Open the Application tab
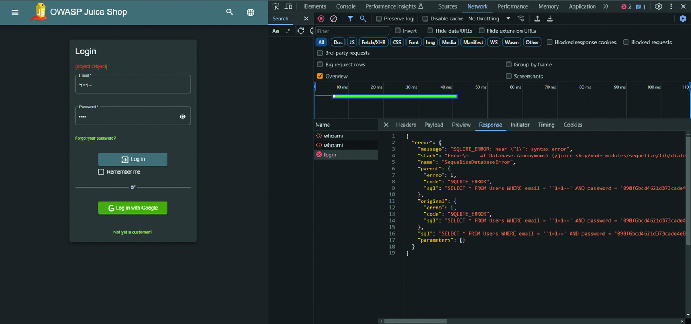Screen dimensions: 691x324 (x=582, y=6)
